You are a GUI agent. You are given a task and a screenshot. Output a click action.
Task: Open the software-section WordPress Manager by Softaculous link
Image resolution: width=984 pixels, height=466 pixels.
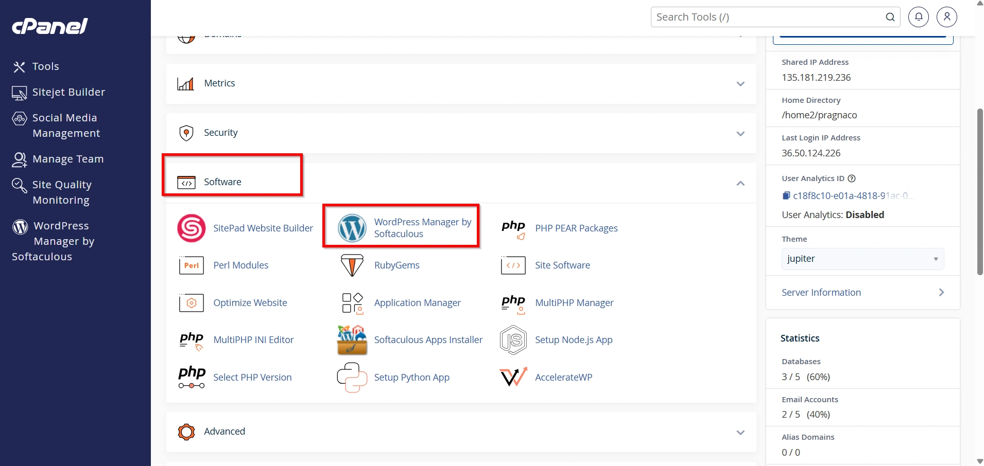423,228
